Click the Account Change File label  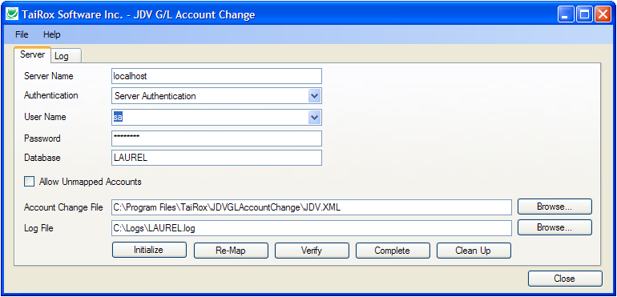coord(63,207)
